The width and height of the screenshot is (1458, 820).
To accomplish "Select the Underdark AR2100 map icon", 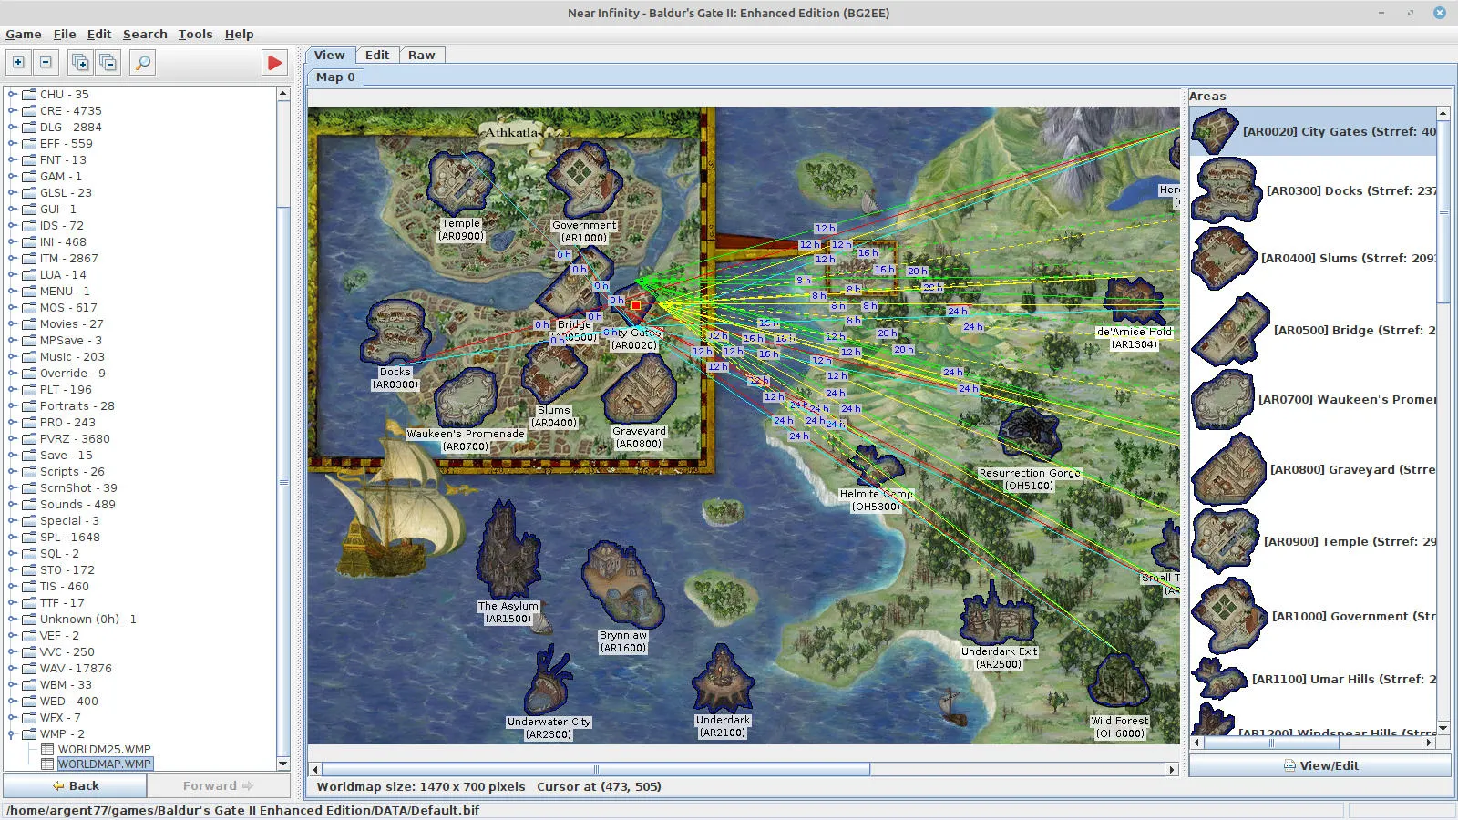I will click(723, 679).
